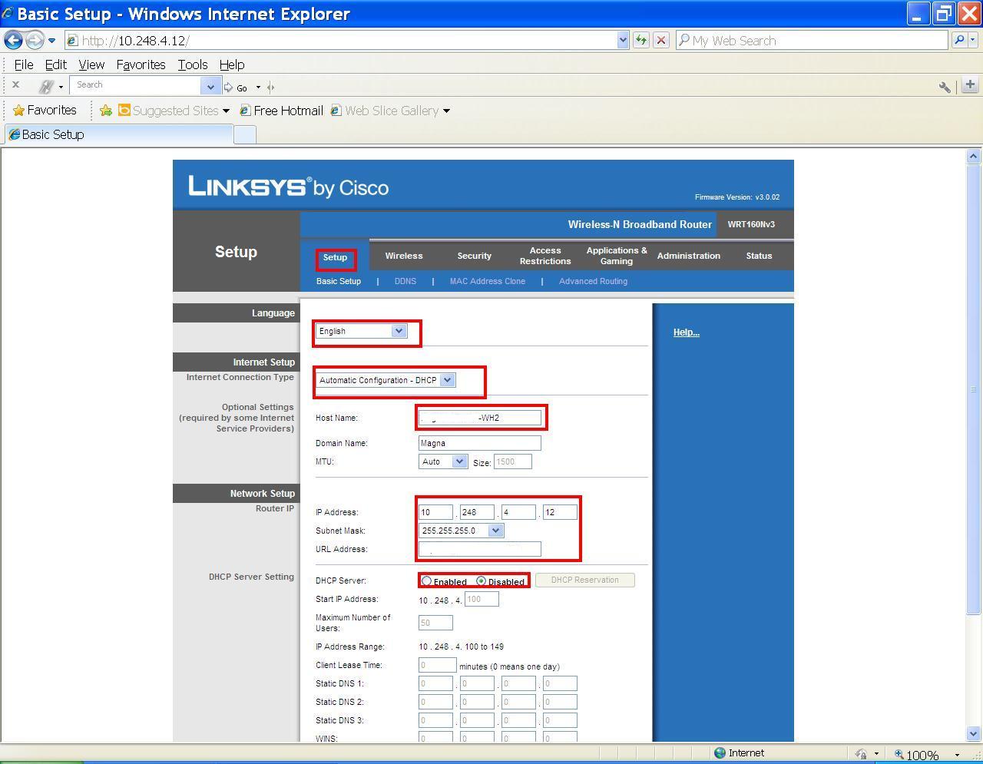983x764 pixels.
Task: Select DHCP Server Enabled radio button
Action: click(427, 581)
